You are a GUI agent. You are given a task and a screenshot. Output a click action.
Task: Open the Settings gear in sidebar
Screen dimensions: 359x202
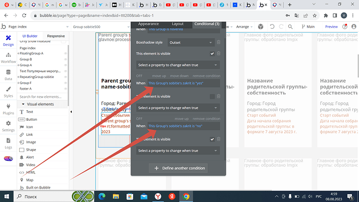pyautogui.click(x=8, y=126)
